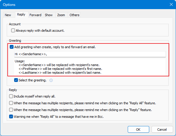Click the info icon beside Select the greeting
176x136 pixels.
coord(51,80)
